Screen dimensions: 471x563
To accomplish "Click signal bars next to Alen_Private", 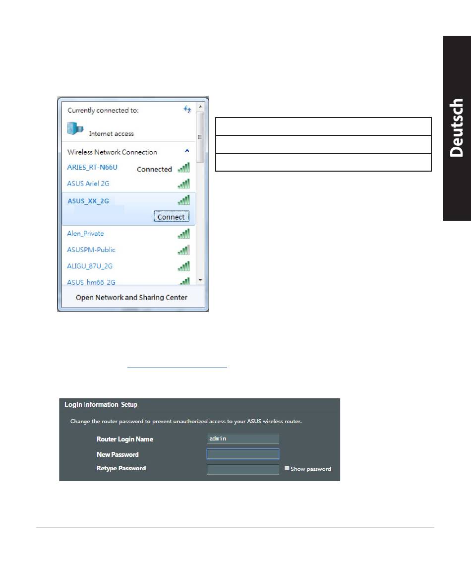I will tap(183, 234).
